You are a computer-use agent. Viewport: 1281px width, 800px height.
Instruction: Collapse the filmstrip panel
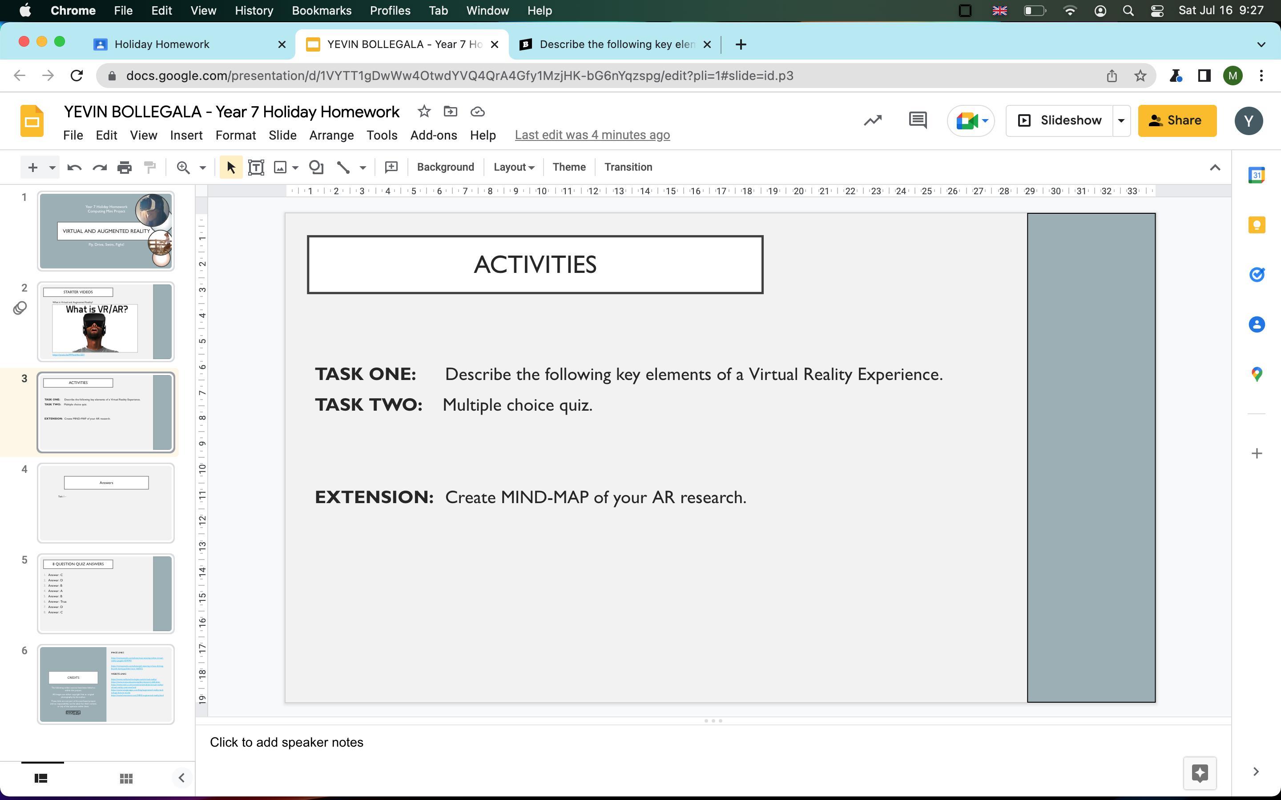tap(181, 778)
